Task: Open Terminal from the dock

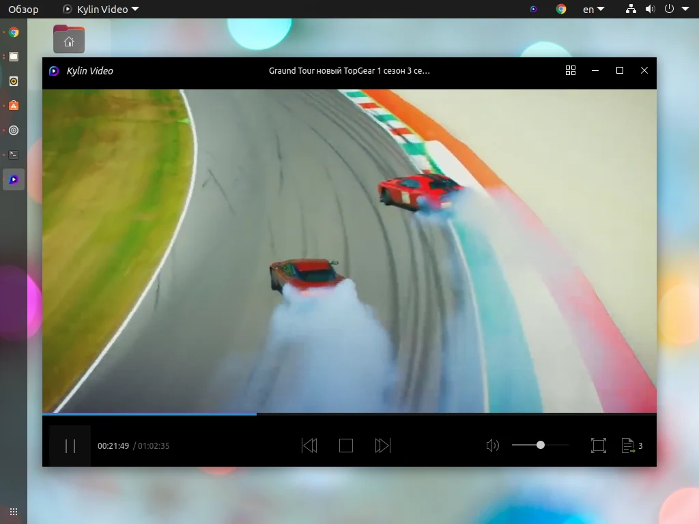Action: pyautogui.click(x=14, y=155)
